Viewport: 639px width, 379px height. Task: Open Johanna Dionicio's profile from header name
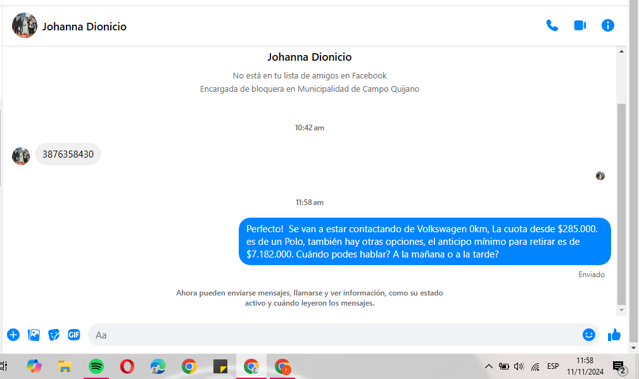click(84, 27)
